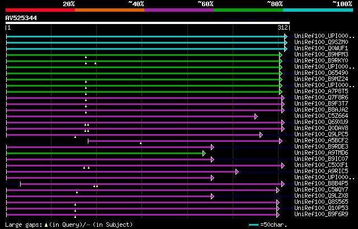
Task: Click the UniRef100_C5WQY7 label
Action: coord(321,190)
